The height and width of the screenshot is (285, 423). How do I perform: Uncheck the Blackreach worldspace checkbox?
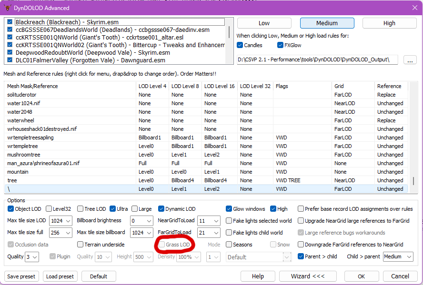pos(10,22)
